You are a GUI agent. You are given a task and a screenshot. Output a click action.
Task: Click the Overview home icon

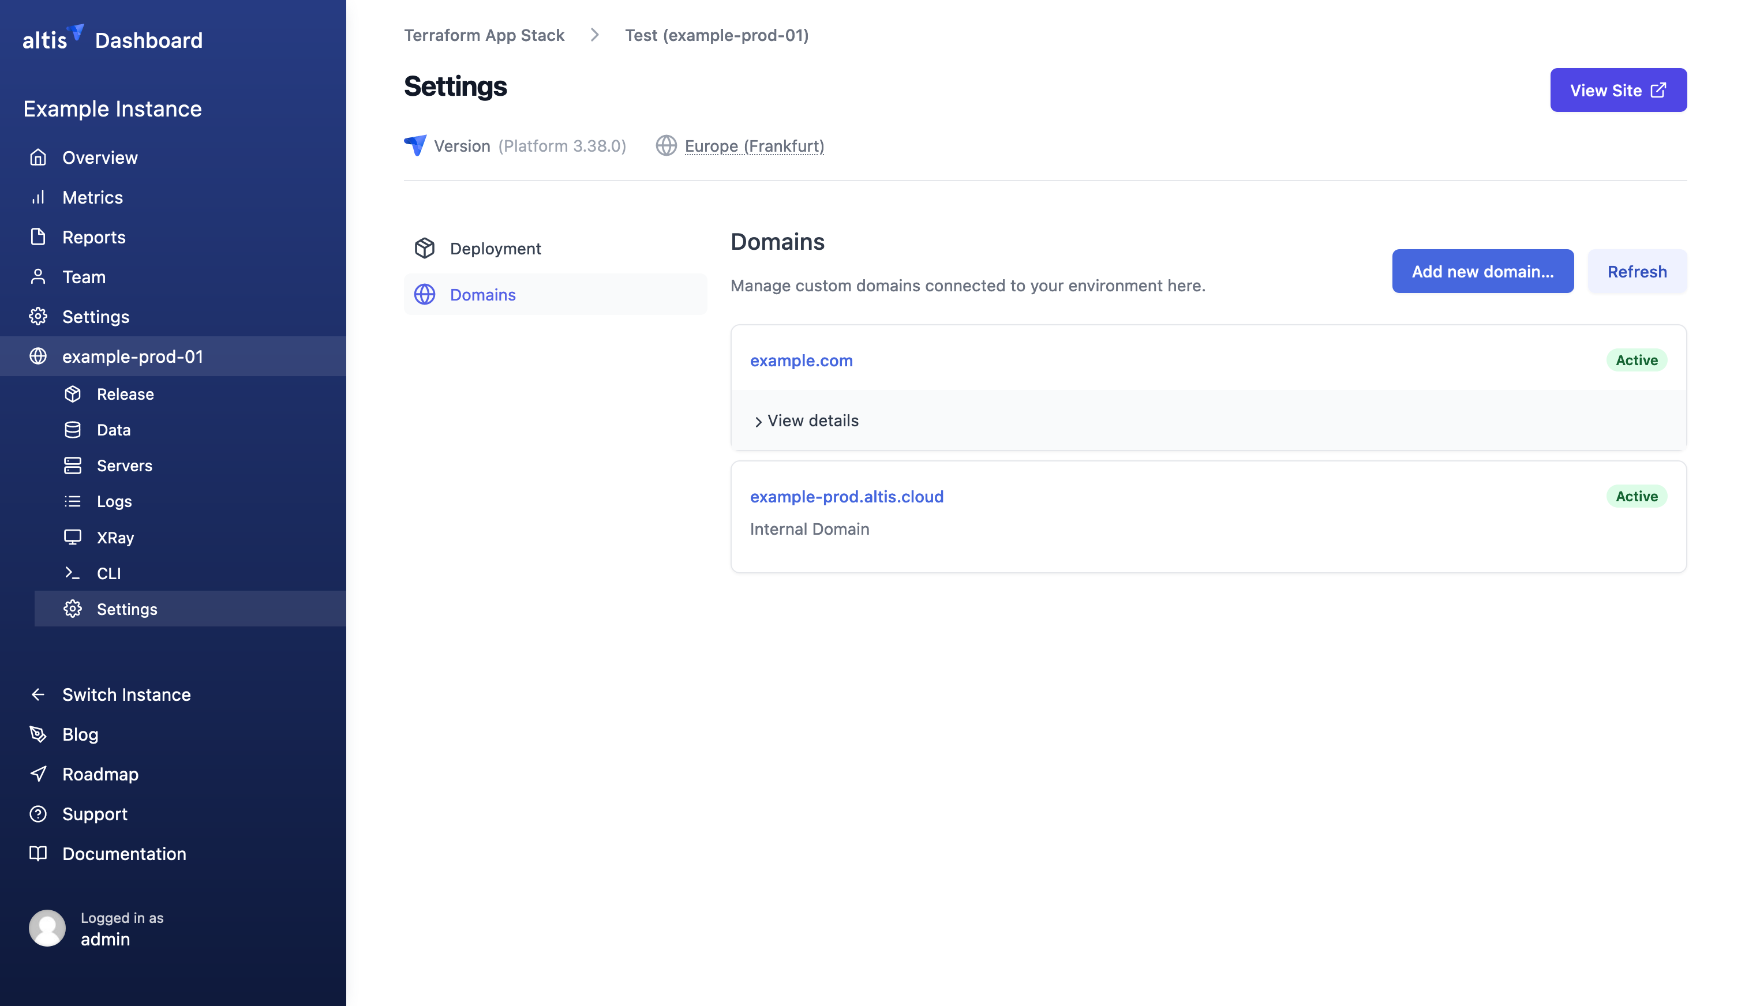38,157
